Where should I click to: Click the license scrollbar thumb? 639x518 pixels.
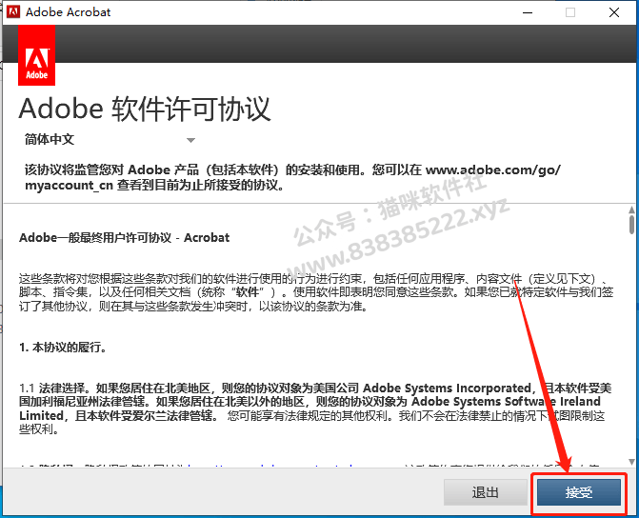point(631,225)
